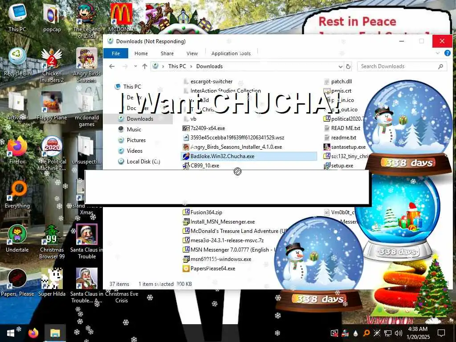This screenshot has height=342, width=456.
Task: Expand the ribbon using the chevron
Action: pos(438,53)
